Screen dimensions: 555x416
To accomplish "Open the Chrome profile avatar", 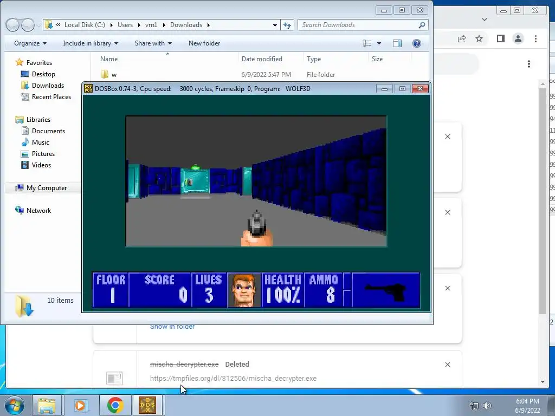I will click(x=518, y=38).
